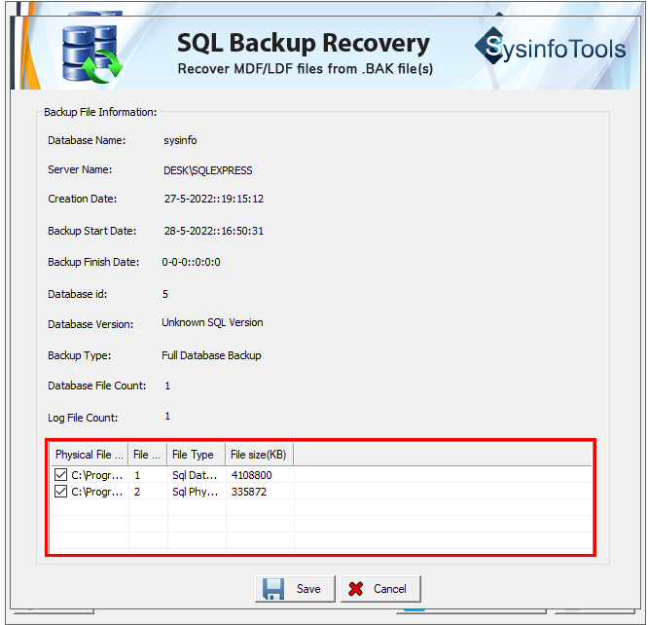
Task: Click backup finish date 0-0-0::0:0:0
Action: [x=191, y=262]
